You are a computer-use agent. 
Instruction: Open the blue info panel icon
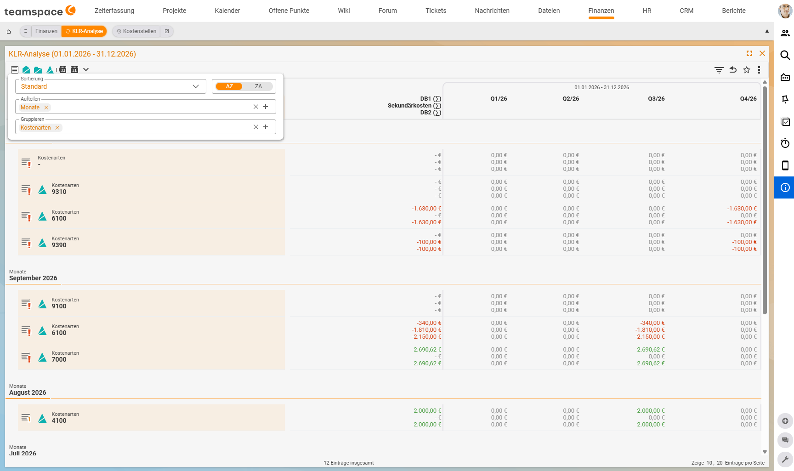coord(785,187)
